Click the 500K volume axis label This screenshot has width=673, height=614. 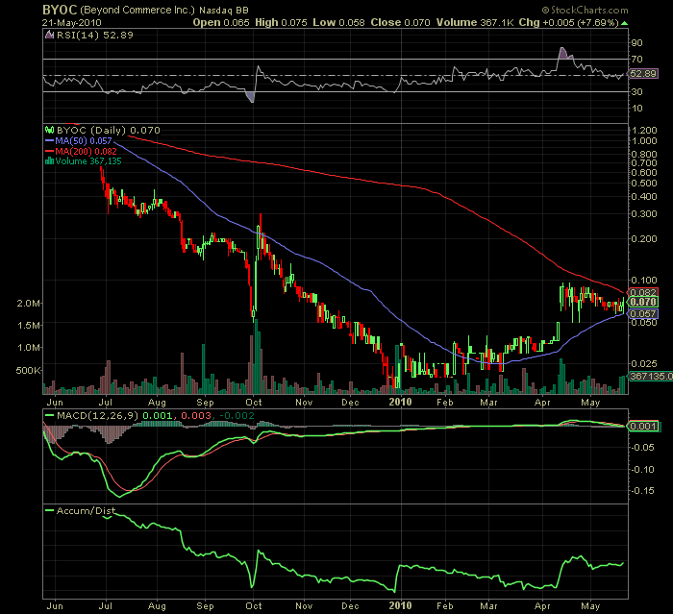[28, 370]
